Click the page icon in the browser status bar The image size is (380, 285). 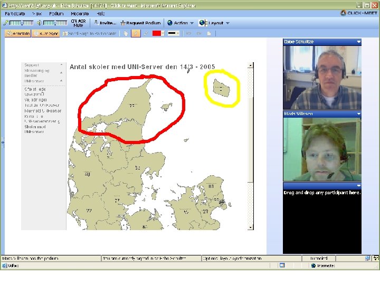click(x=282, y=265)
